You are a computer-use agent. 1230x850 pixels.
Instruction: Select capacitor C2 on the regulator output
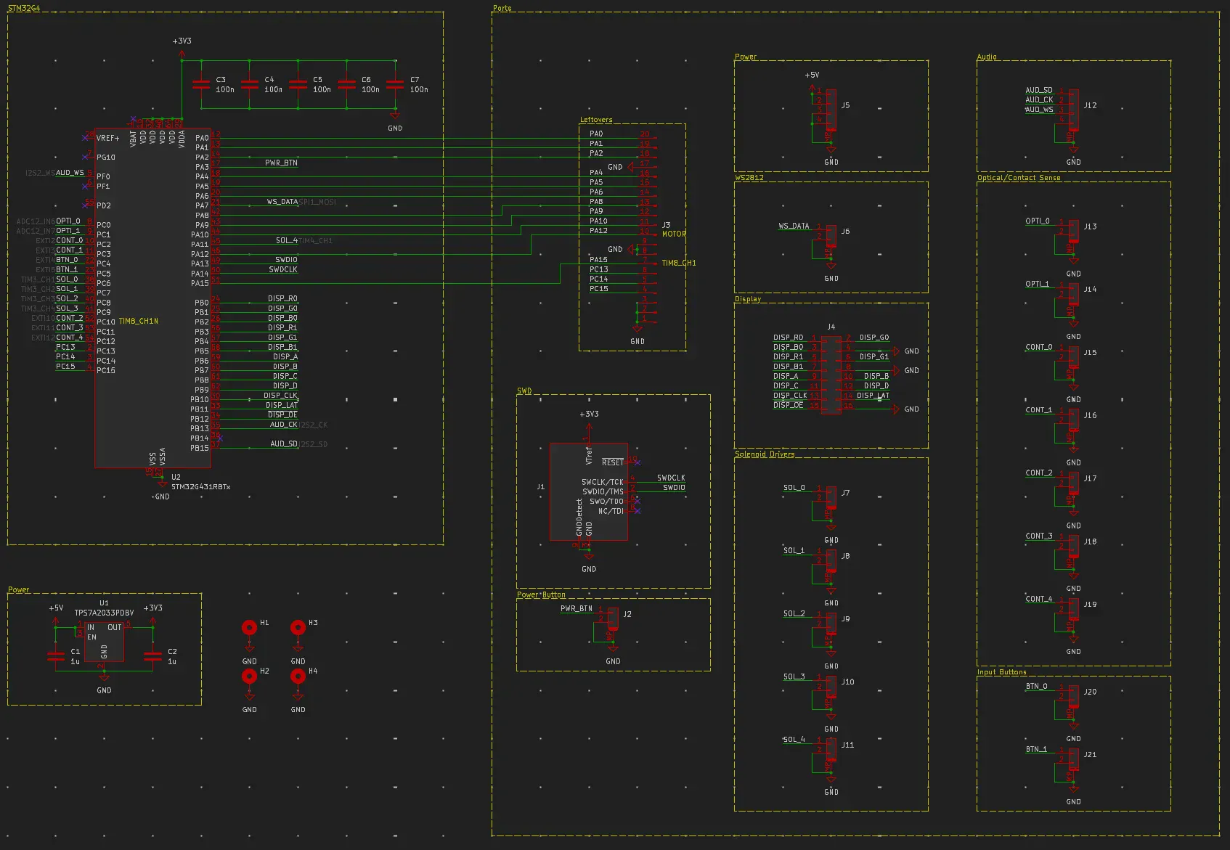click(x=152, y=656)
